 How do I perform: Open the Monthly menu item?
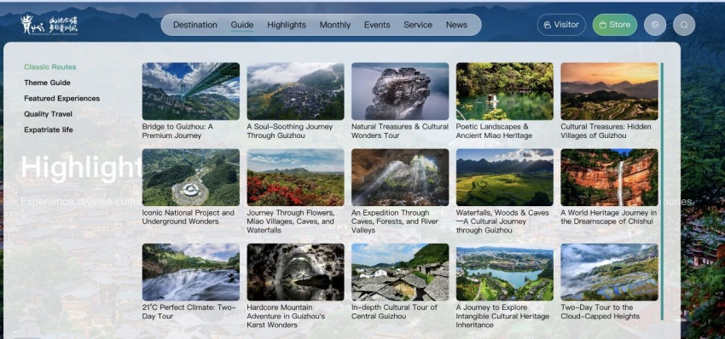[x=335, y=25]
